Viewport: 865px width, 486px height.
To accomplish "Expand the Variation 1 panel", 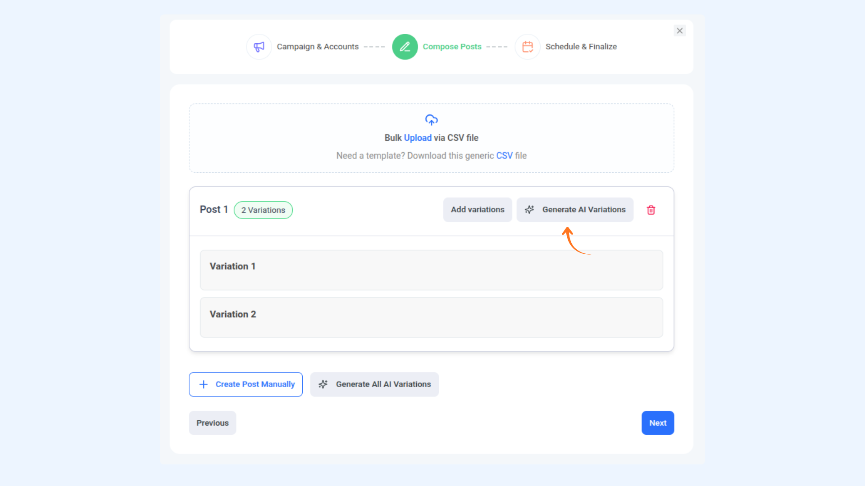I will pyautogui.click(x=431, y=270).
